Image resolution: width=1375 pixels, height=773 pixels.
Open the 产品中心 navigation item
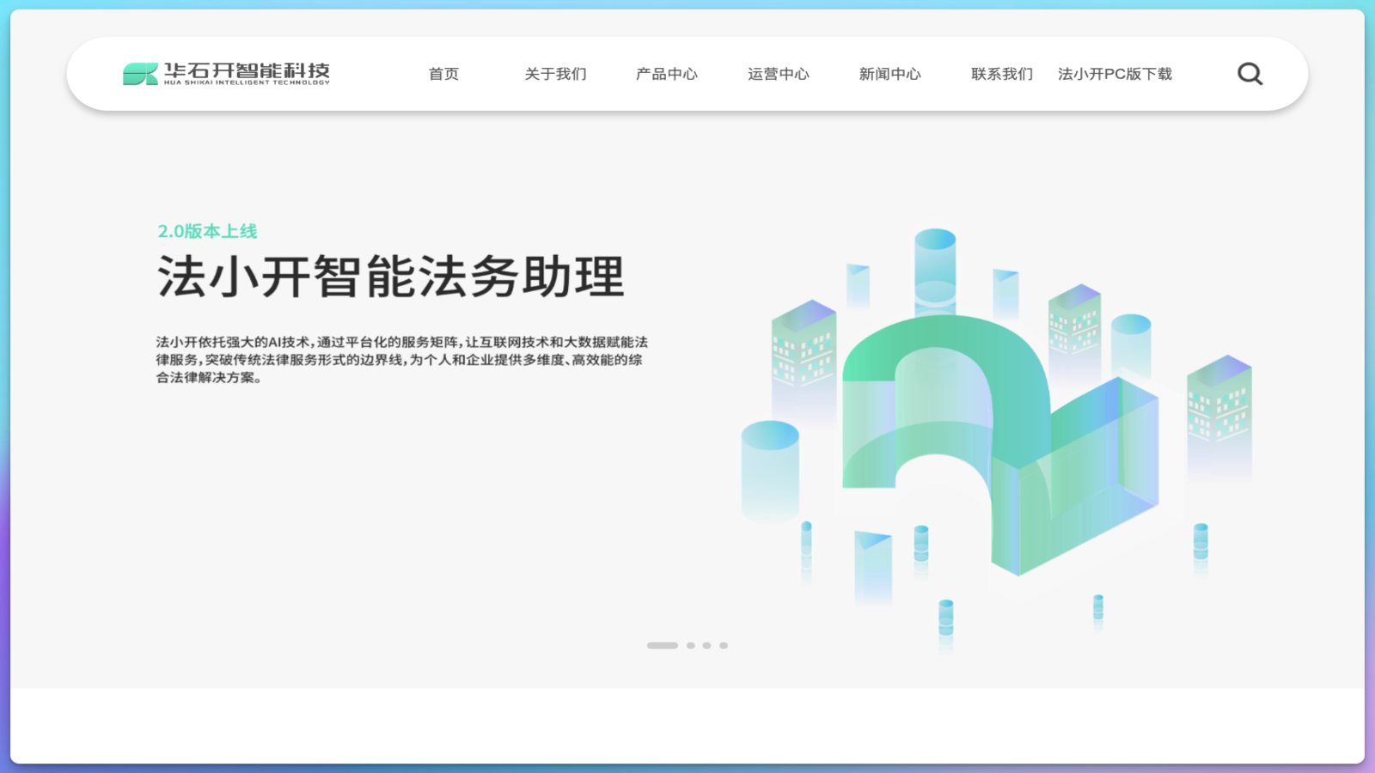[666, 74]
